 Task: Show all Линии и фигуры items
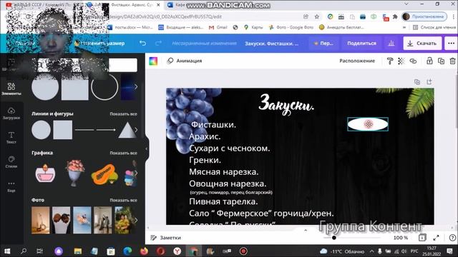tap(123, 114)
